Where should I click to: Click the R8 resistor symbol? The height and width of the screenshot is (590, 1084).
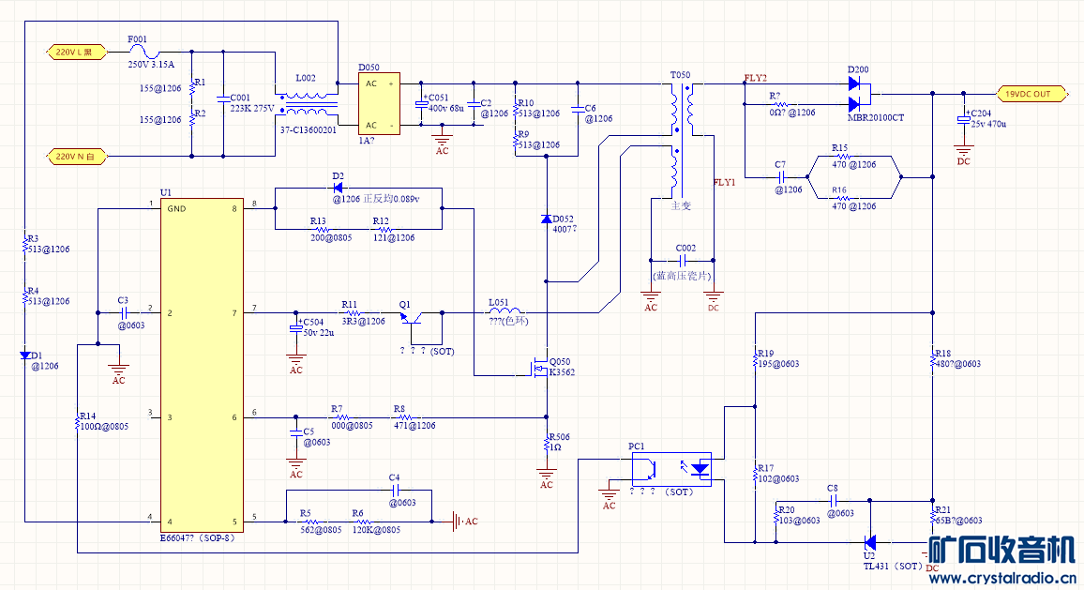point(406,417)
